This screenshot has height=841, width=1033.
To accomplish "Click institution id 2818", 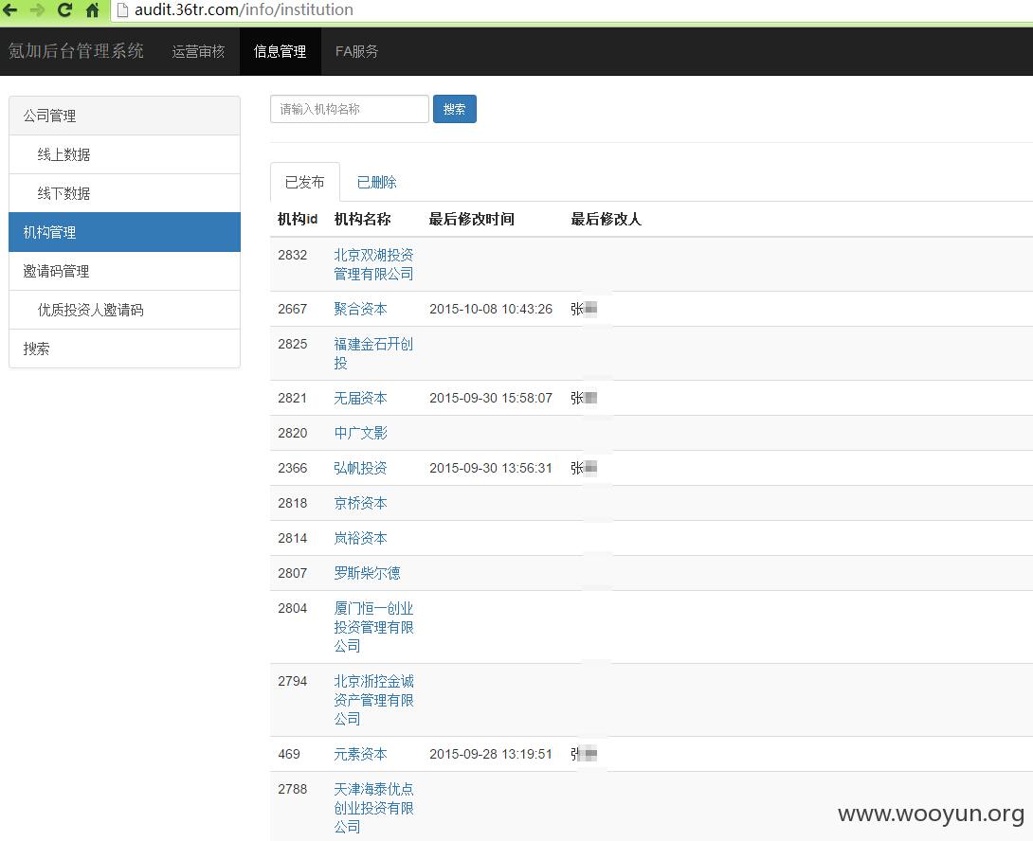I will click(293, 503).
